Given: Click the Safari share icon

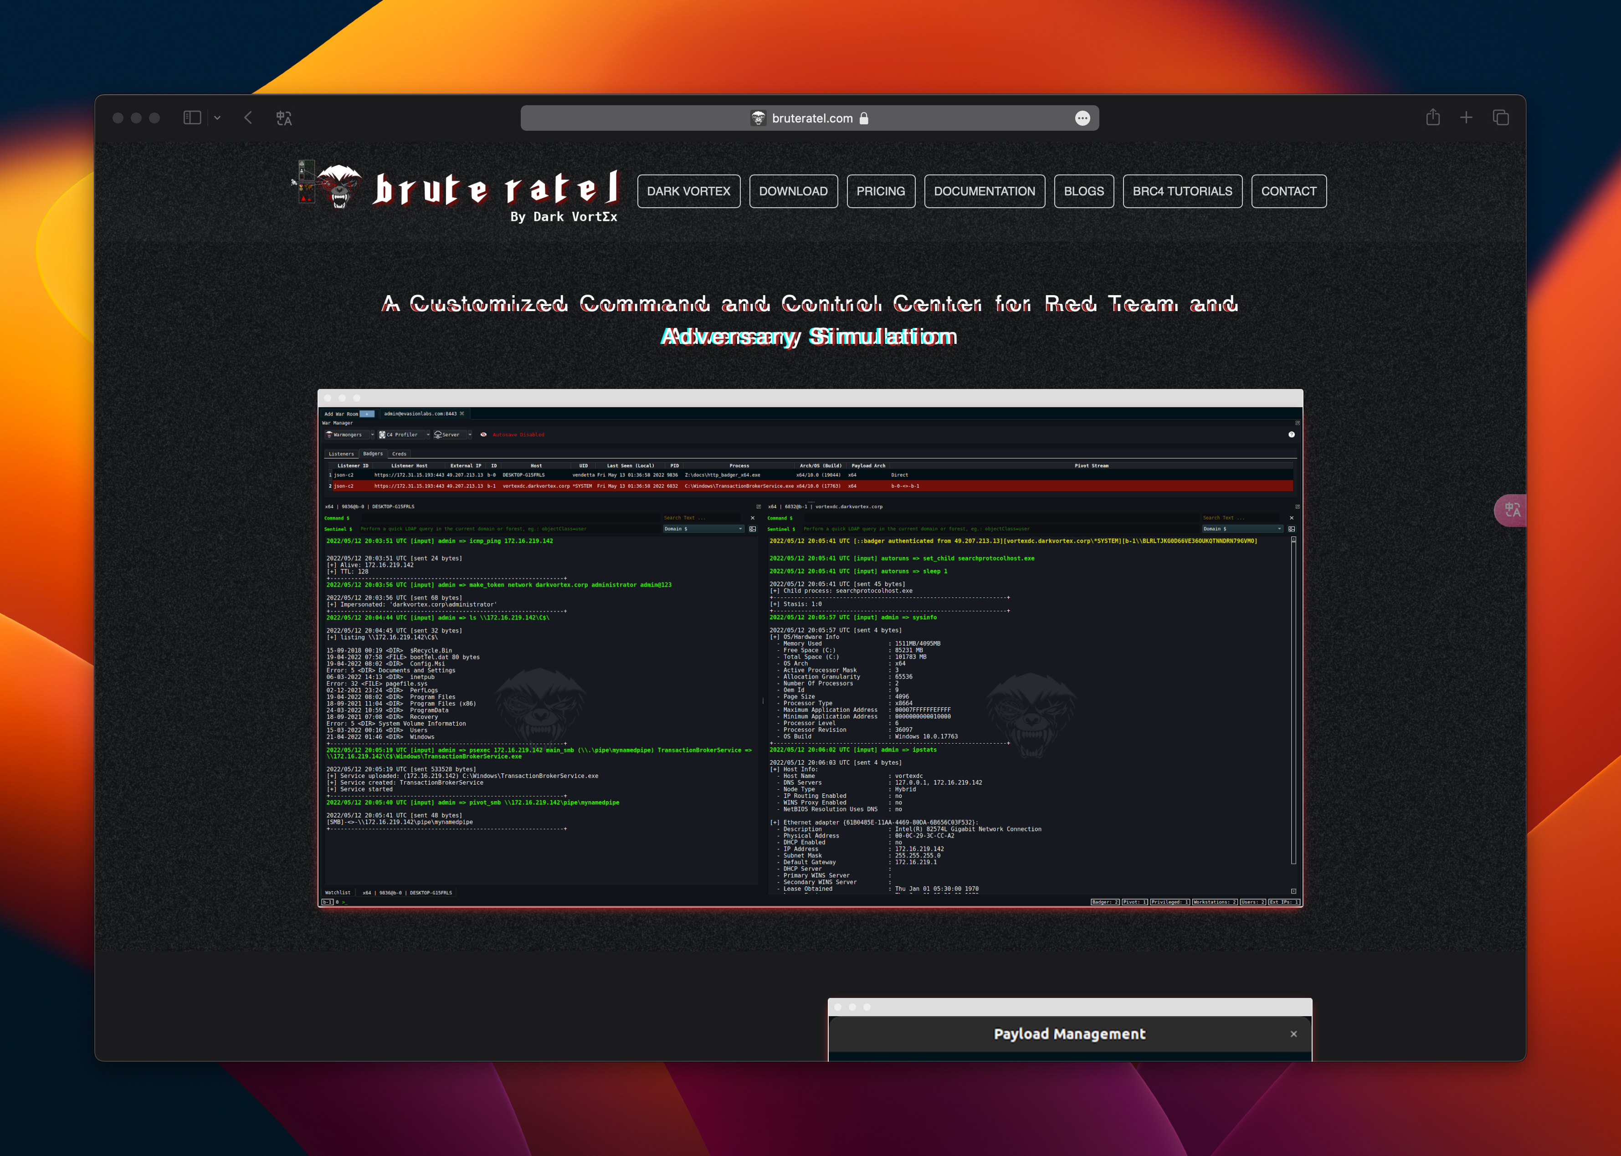Looking at the screenshot, I should click(x=1433, y=118).
